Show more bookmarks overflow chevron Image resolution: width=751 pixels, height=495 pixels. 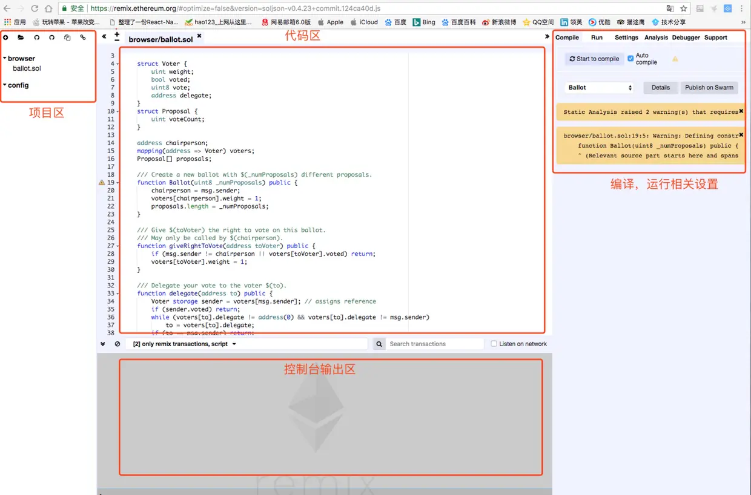coord(743,22)
